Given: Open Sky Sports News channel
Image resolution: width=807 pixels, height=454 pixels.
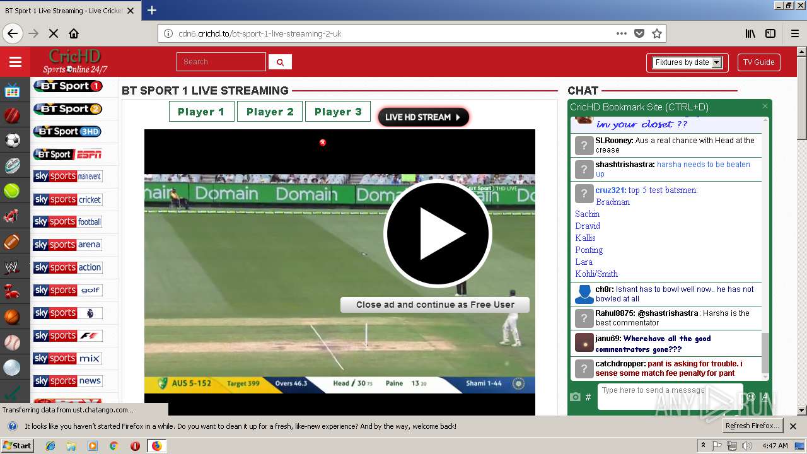Looking at the screenshot, I should tap(67, 381).
